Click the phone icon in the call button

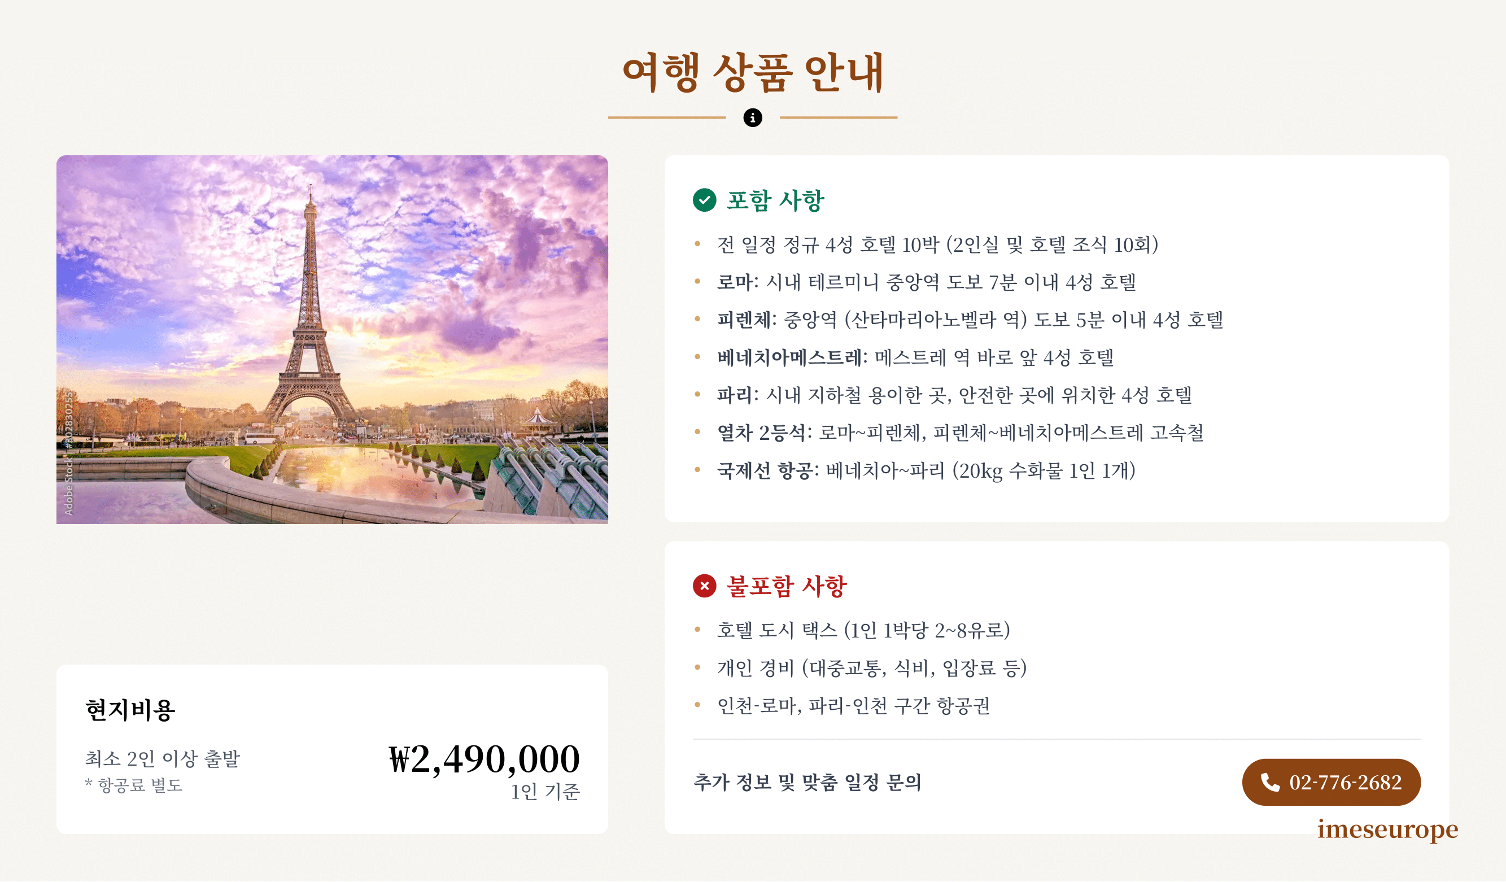[1270, 782]
